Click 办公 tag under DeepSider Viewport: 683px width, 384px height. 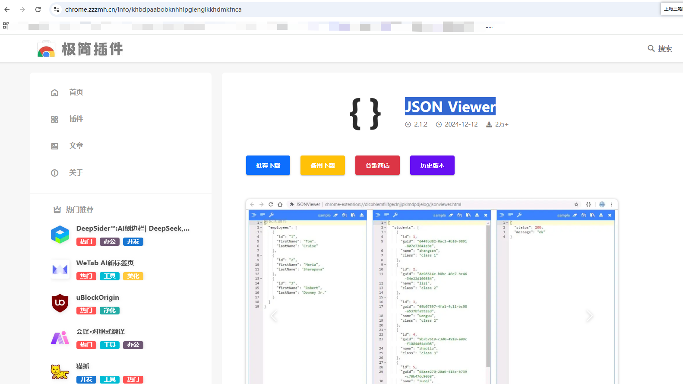(110, 242)
